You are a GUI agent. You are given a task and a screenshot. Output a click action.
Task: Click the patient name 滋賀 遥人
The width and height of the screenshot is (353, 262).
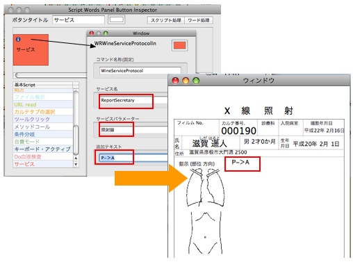pyautogui.click(x=209, y=144)
